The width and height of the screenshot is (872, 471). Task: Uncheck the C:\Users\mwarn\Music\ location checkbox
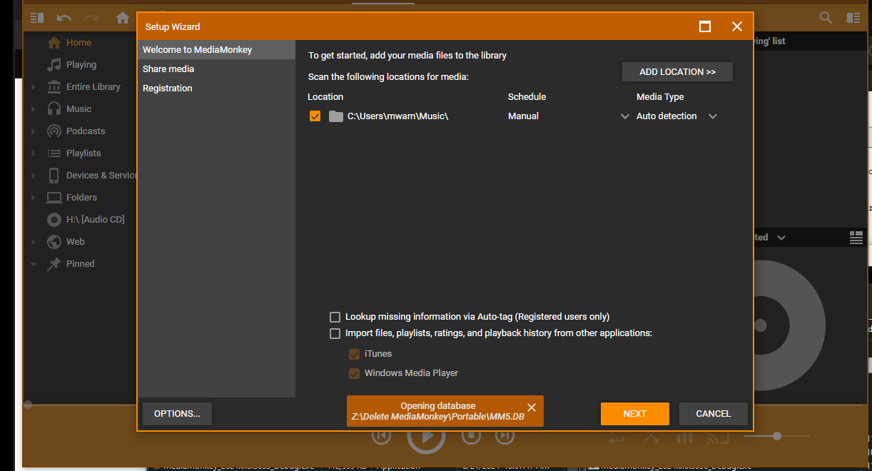pos(315,116)
